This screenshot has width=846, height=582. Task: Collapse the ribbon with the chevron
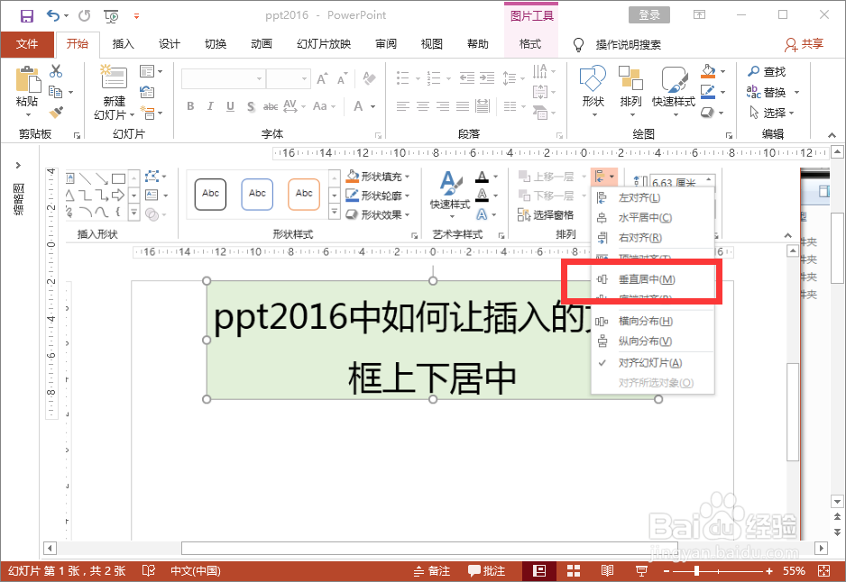coord(832,135)
